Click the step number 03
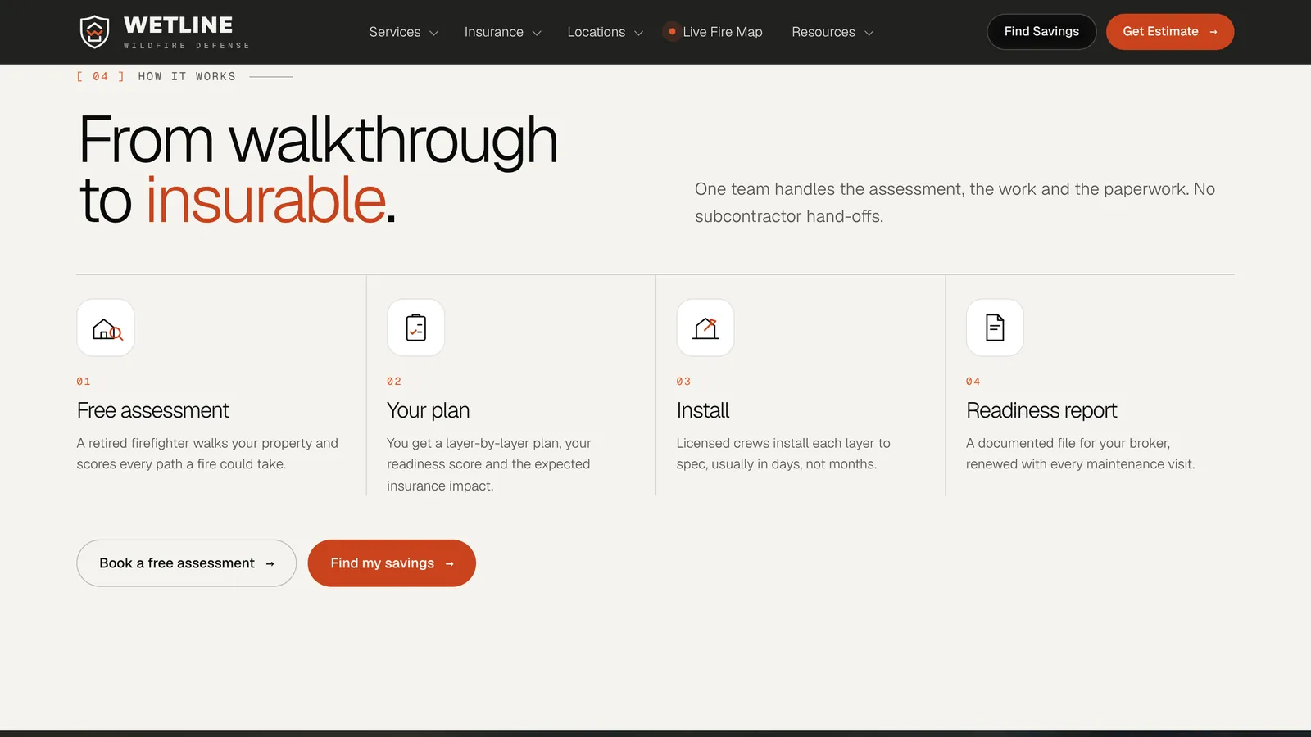The width and height of the screenshot is (1311, 737). point(683,382)
